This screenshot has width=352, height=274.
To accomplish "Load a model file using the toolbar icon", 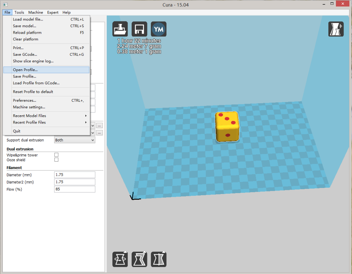I will 120,29.
